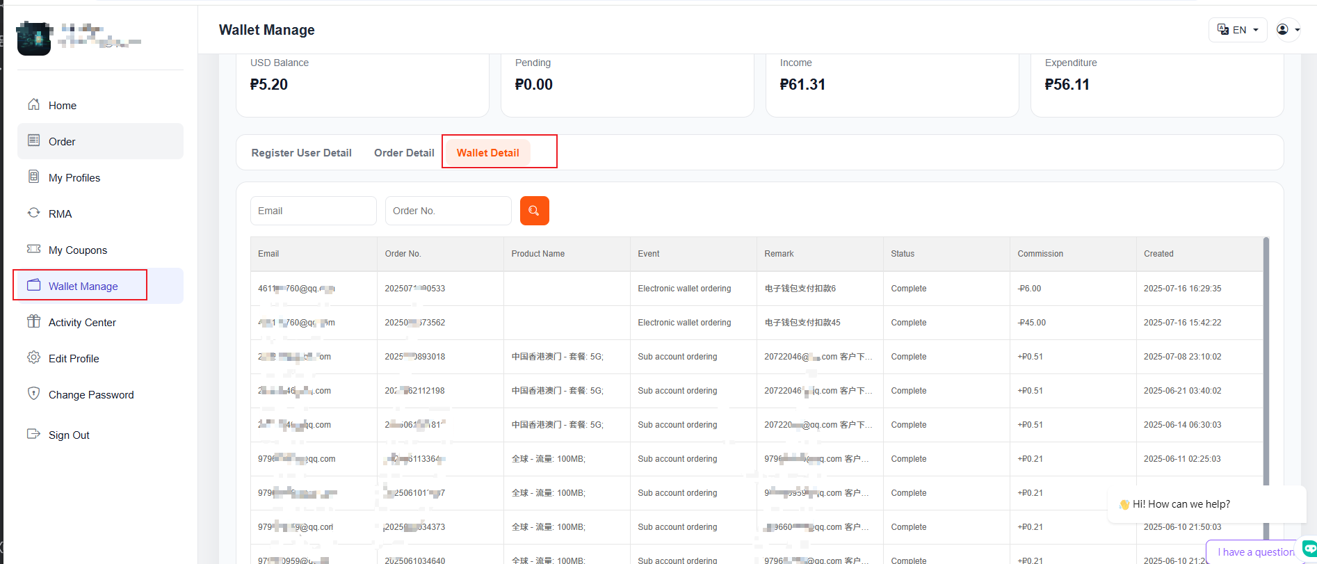Sign Out of the account

[x=100, y=435]
